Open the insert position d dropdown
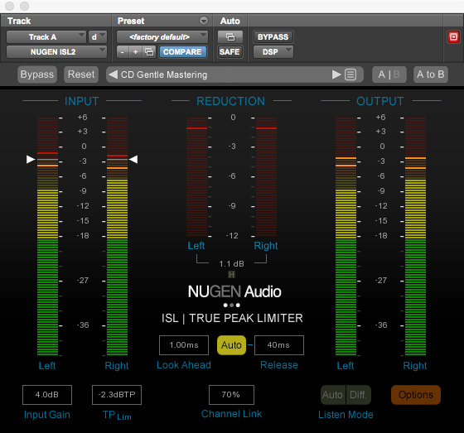This screenshot has width=464, height=433. (x=98, y=37)
